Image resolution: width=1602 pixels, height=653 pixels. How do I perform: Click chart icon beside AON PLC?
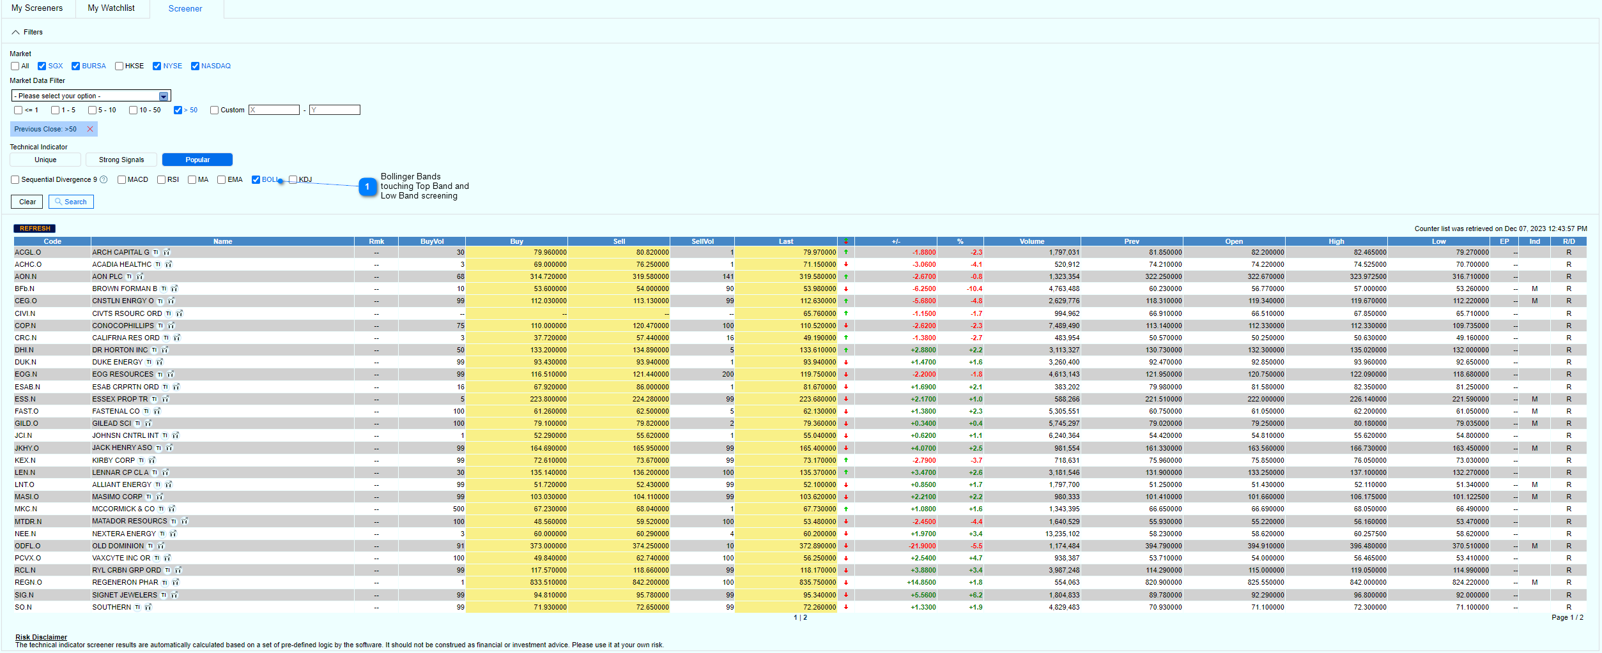(140, 276)
